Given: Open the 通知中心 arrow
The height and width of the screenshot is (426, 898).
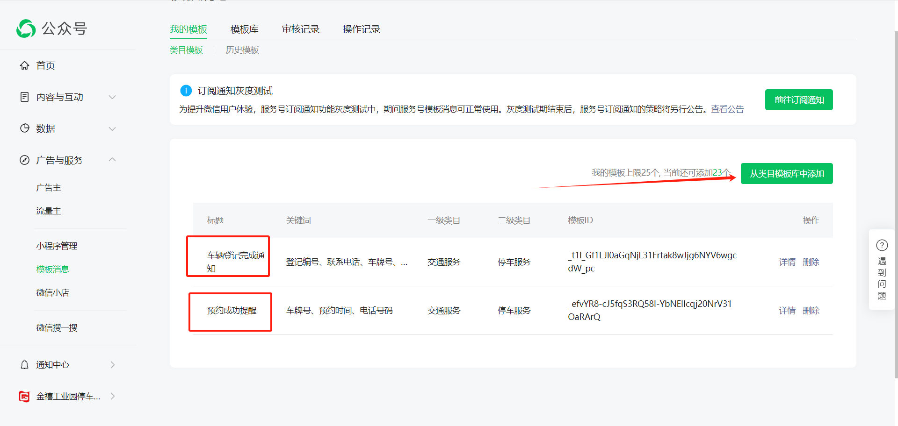Looking at the screenshot, I should [113, 365].
